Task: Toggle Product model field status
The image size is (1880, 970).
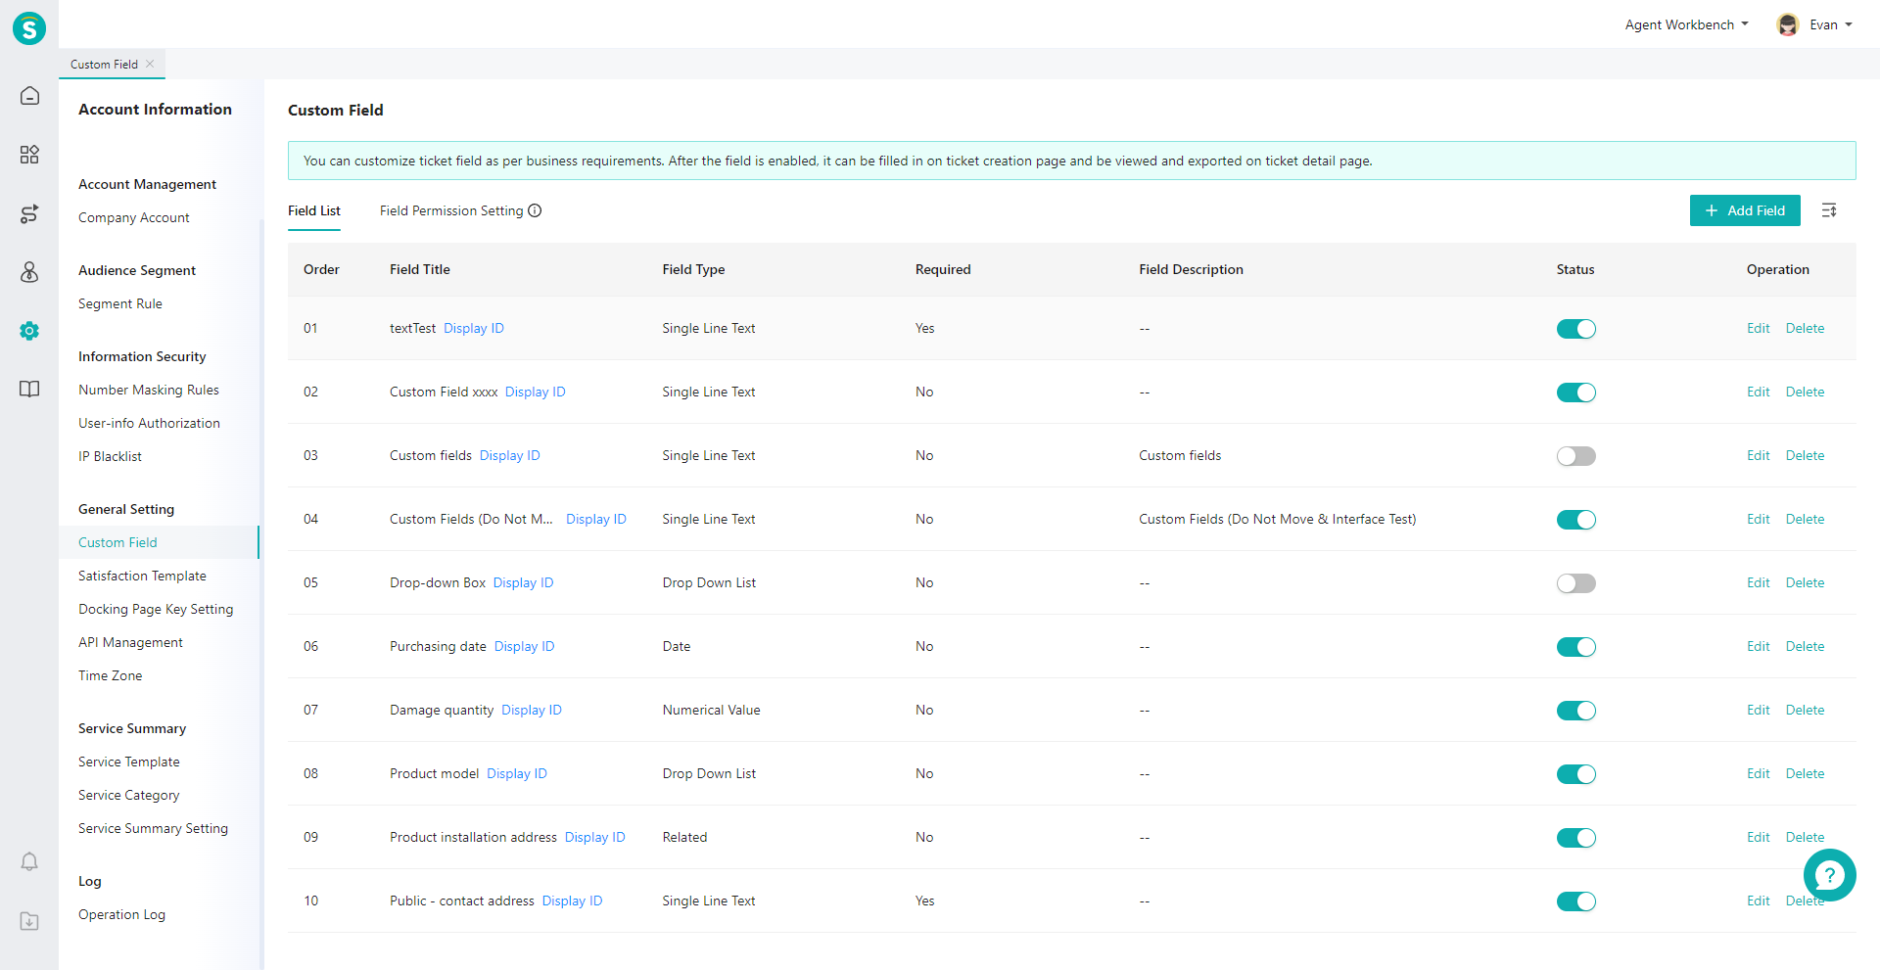Action: (x=1576, y=774)
